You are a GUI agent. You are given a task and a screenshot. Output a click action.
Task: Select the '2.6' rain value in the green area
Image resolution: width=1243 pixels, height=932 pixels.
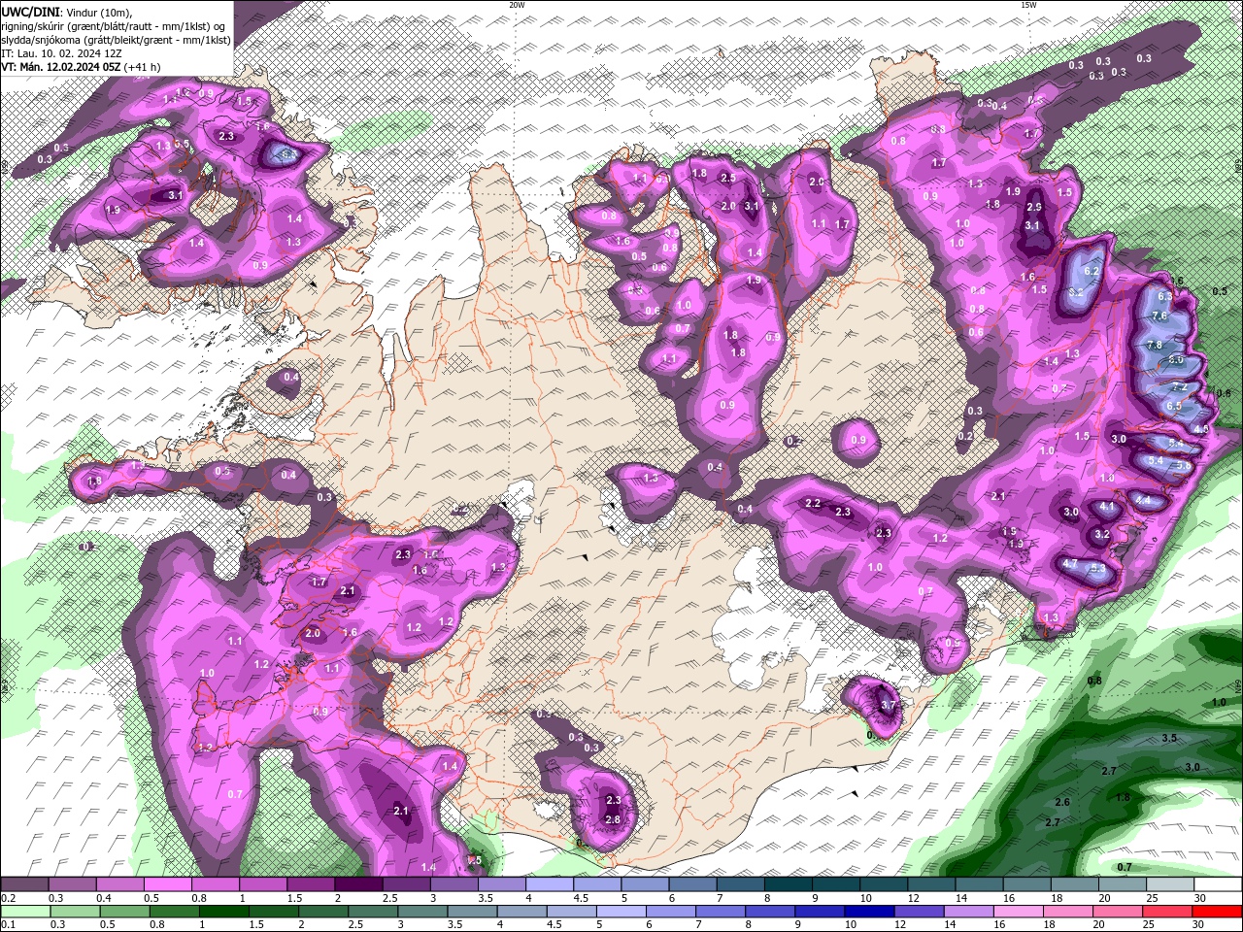tap(1062, 803)
